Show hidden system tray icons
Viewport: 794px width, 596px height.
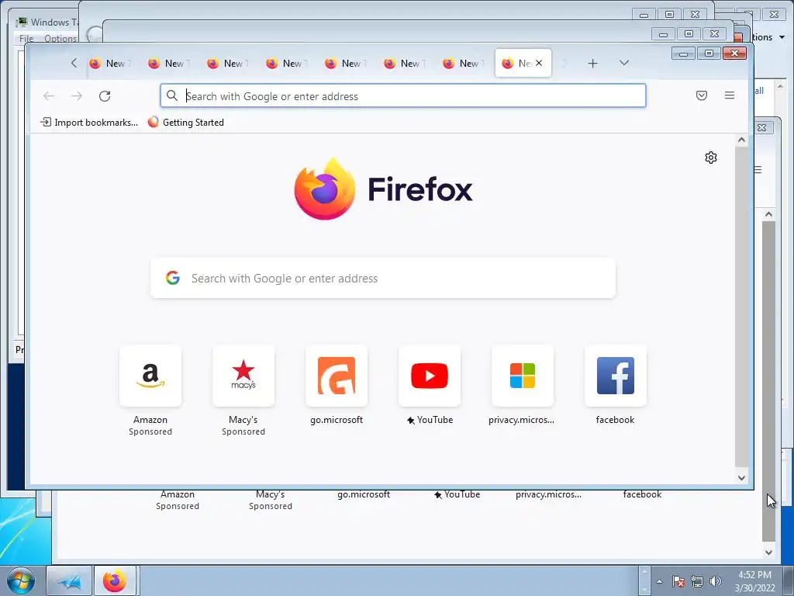coord(659,581)
